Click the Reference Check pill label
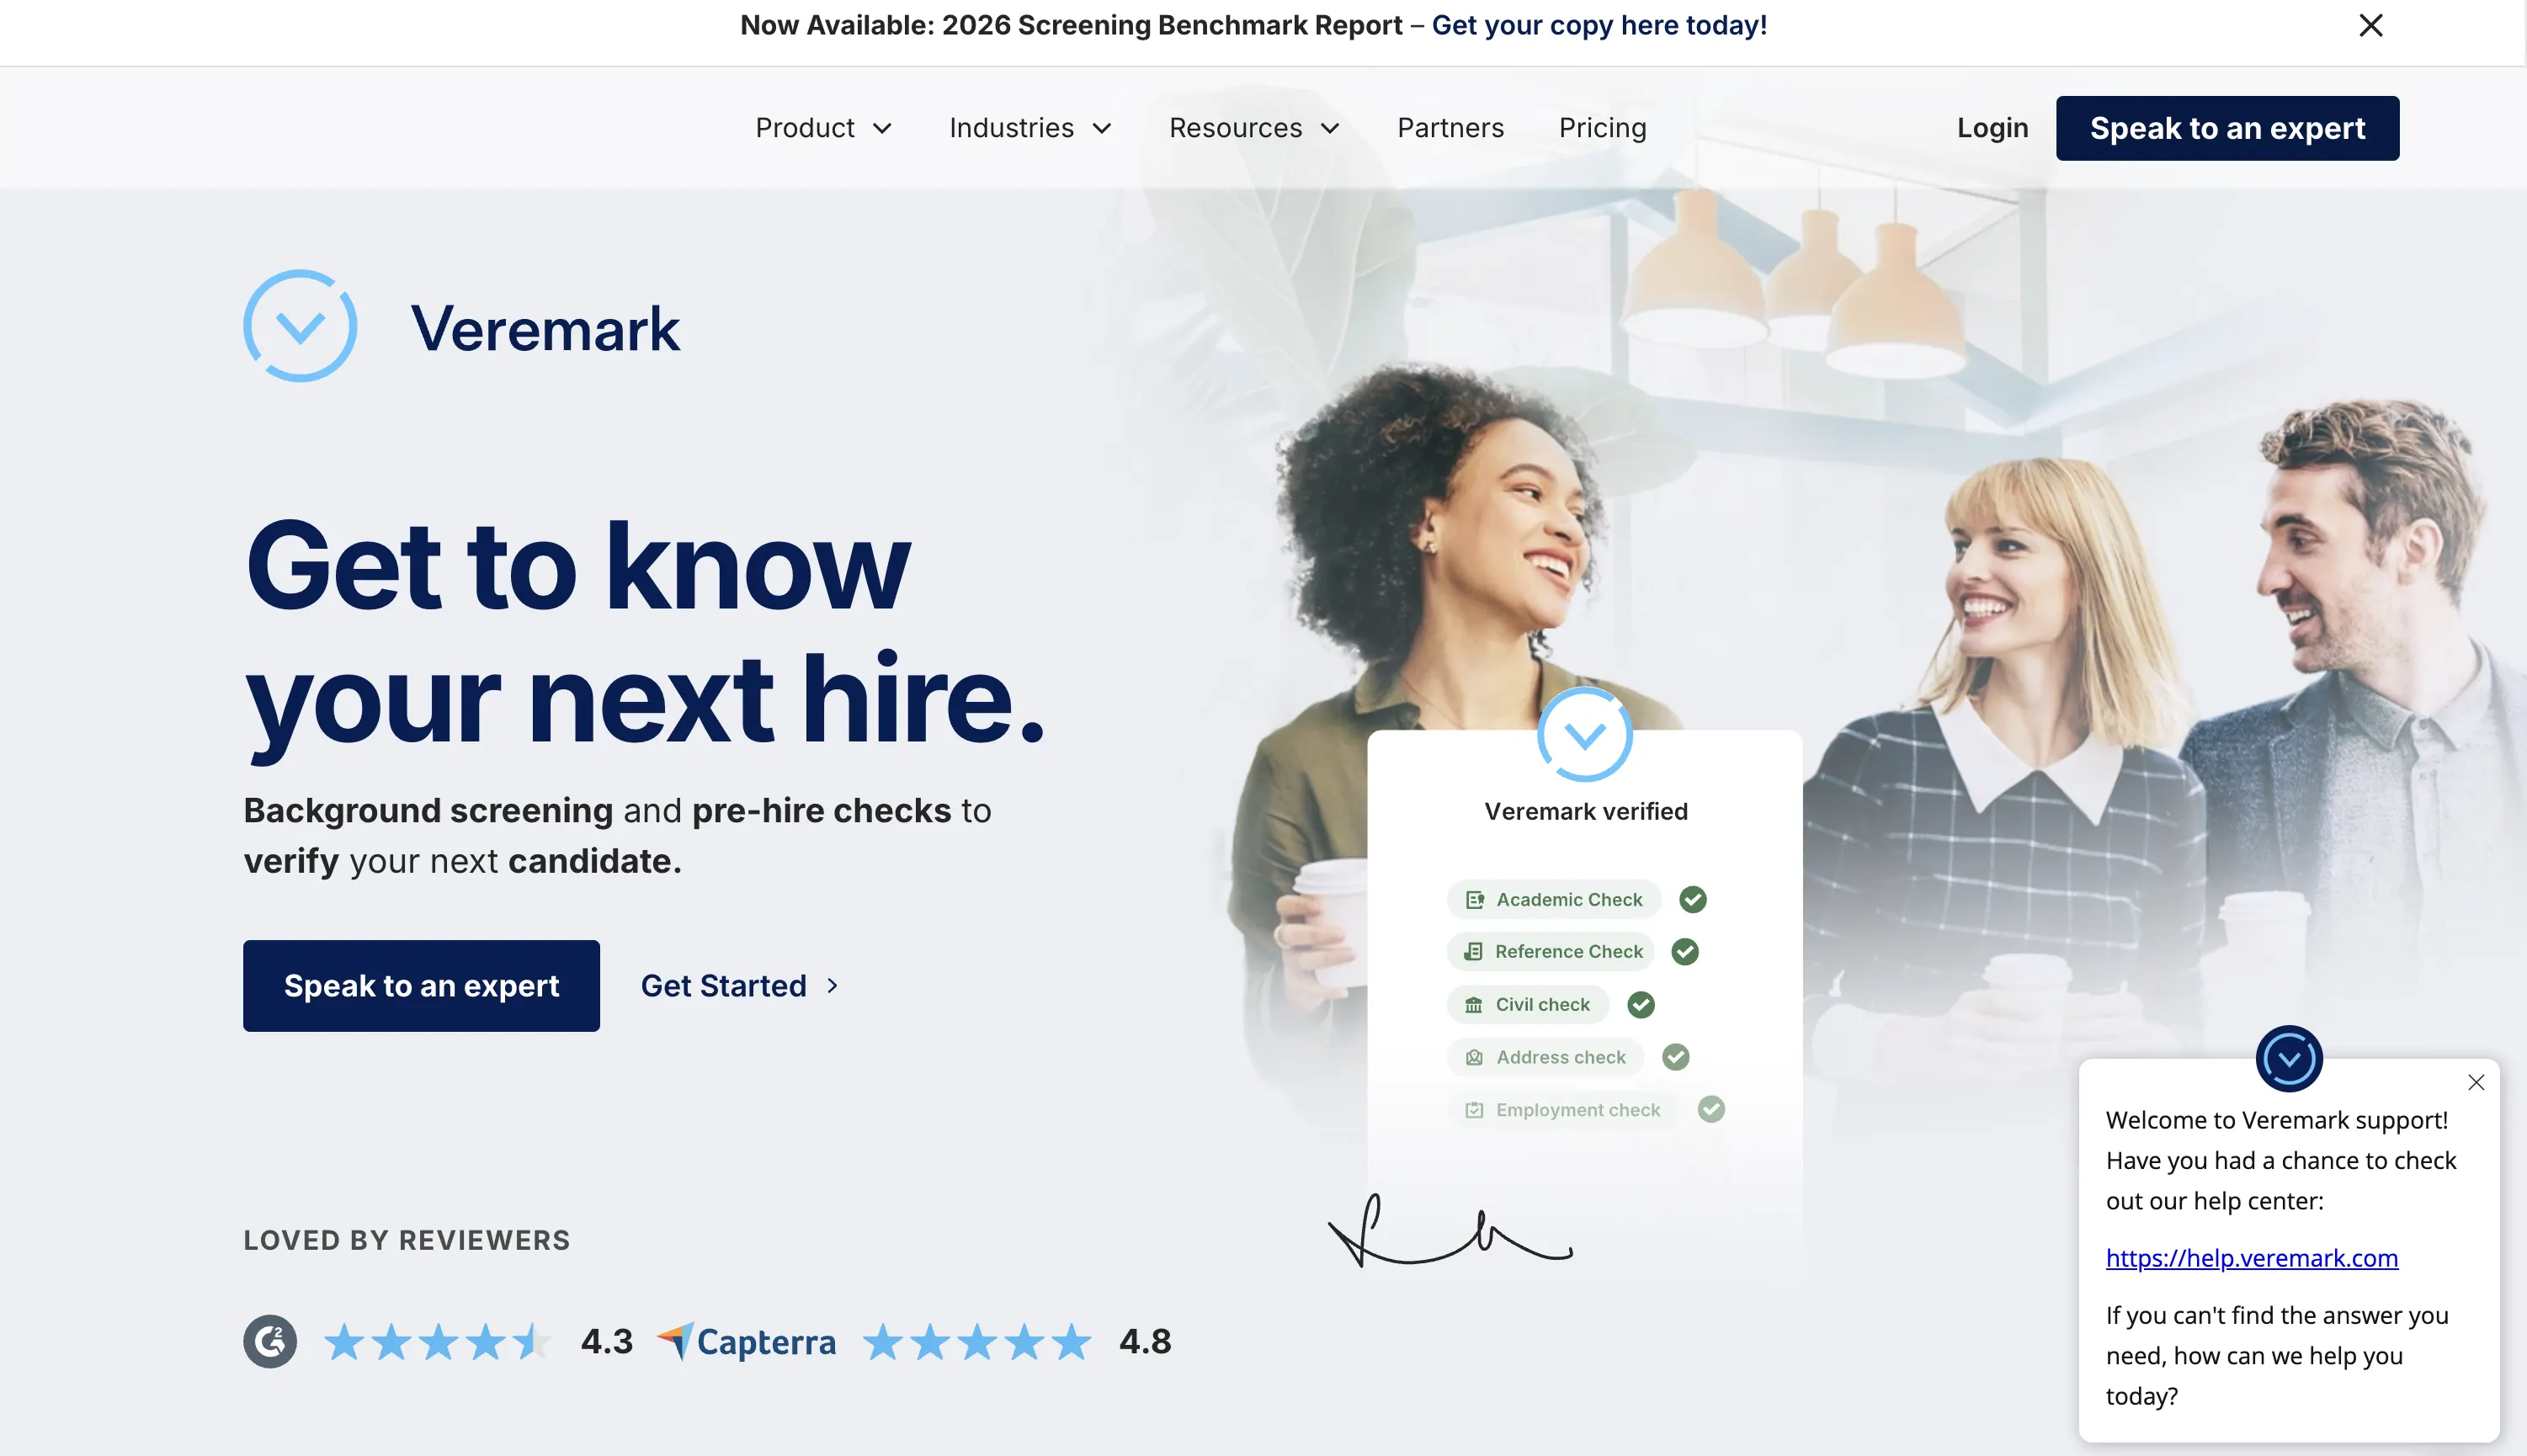This screenshot has width=2527, height=1456. (1550, 951)
